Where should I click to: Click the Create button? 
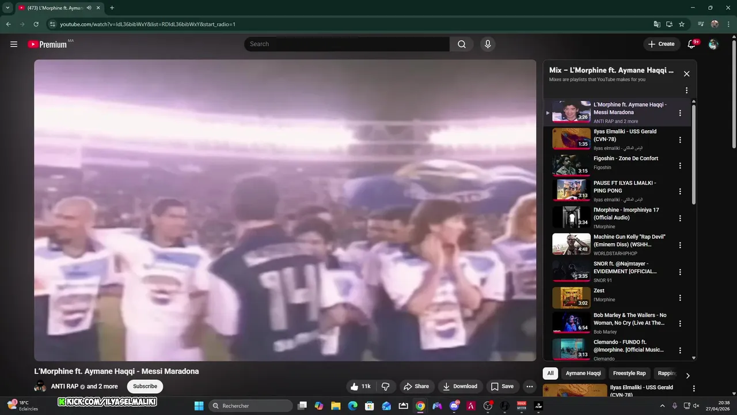coord(661,44)
